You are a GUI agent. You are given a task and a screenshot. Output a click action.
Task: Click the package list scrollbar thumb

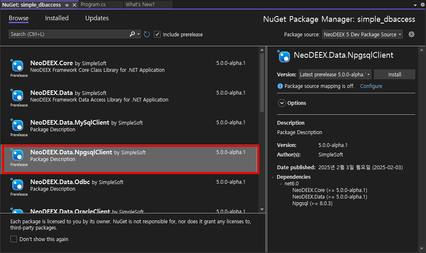click(x=262, y=82)
